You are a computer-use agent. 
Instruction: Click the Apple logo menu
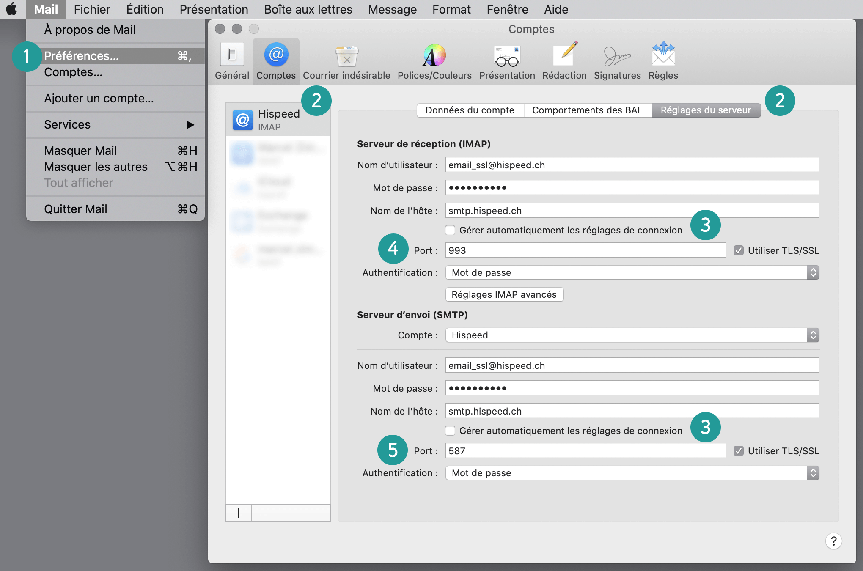tap(12, 9)
